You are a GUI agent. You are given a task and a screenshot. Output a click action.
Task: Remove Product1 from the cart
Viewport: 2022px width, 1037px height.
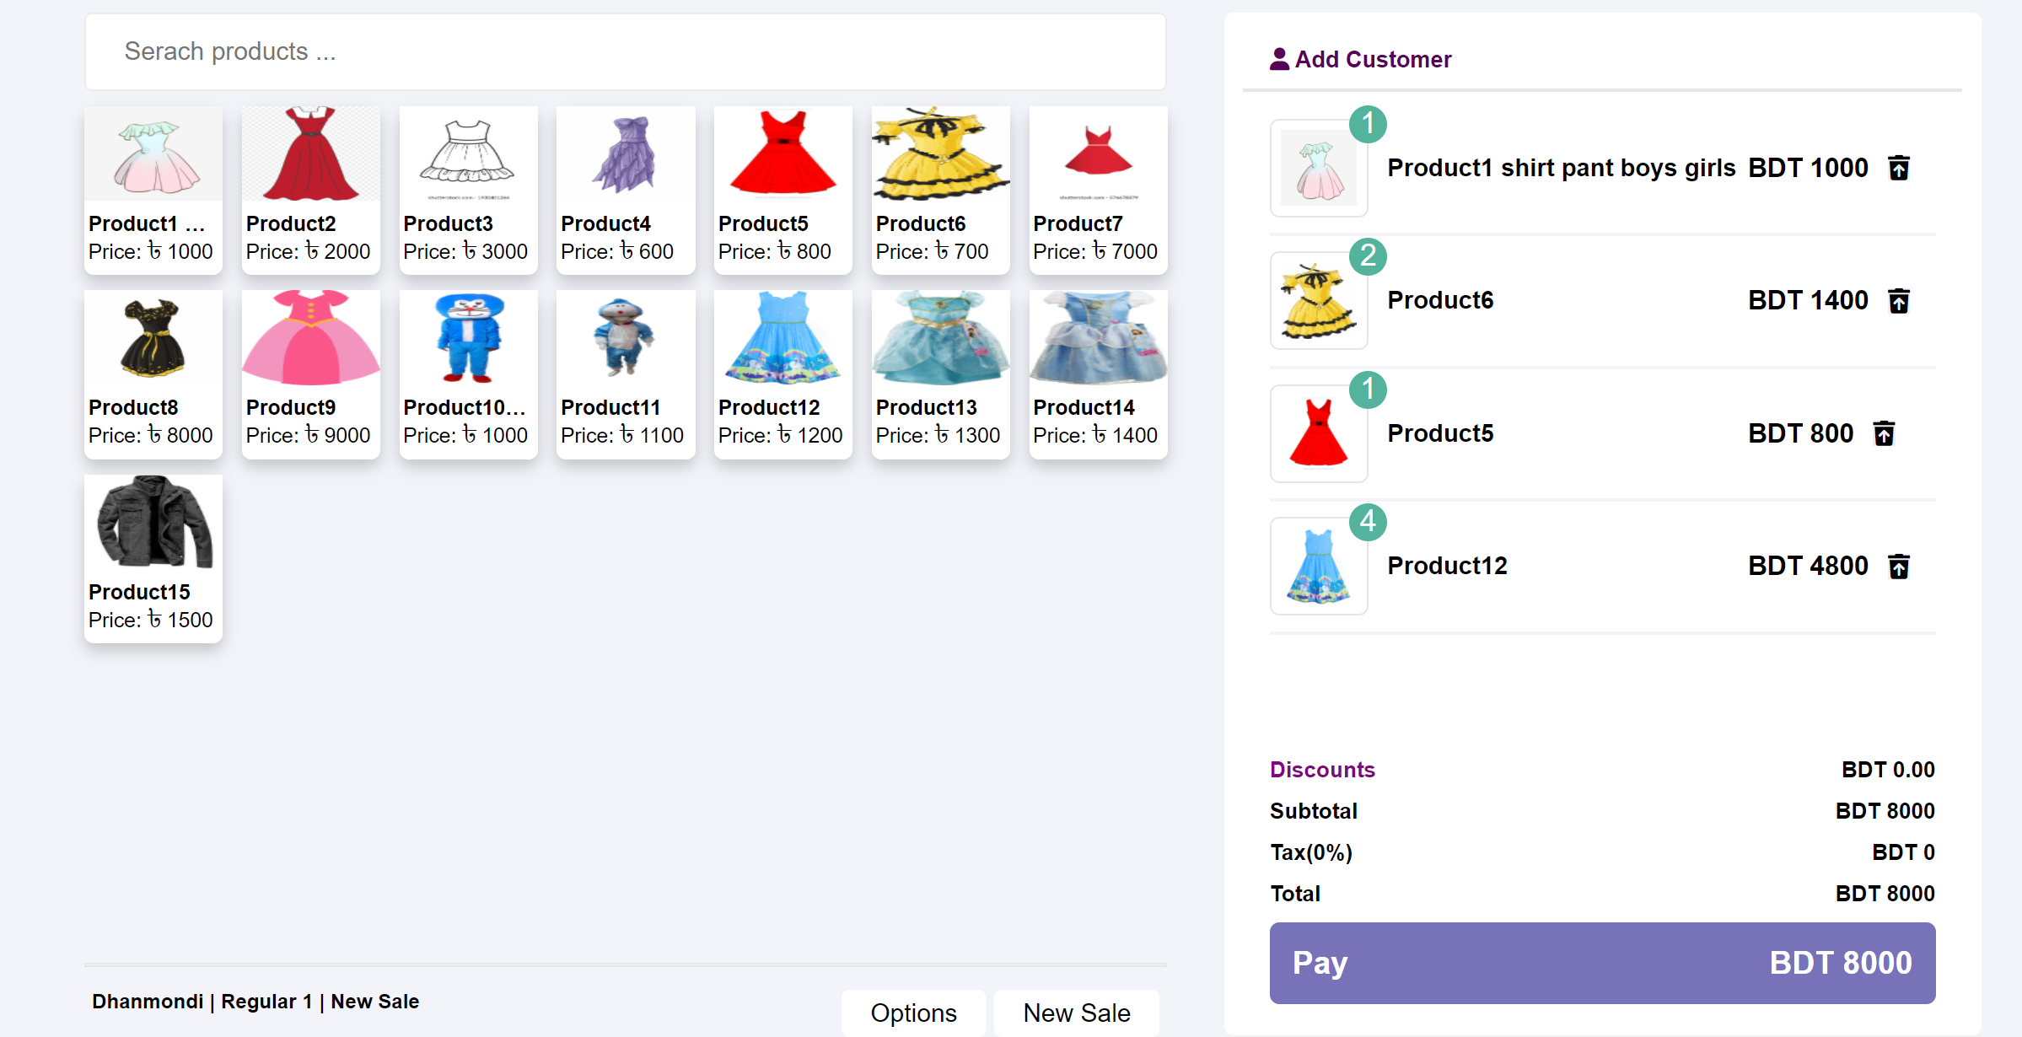1899,168
